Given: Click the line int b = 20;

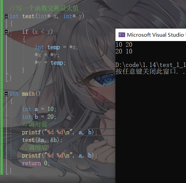Looking at the screenshot, I should [x=39, y=117].
